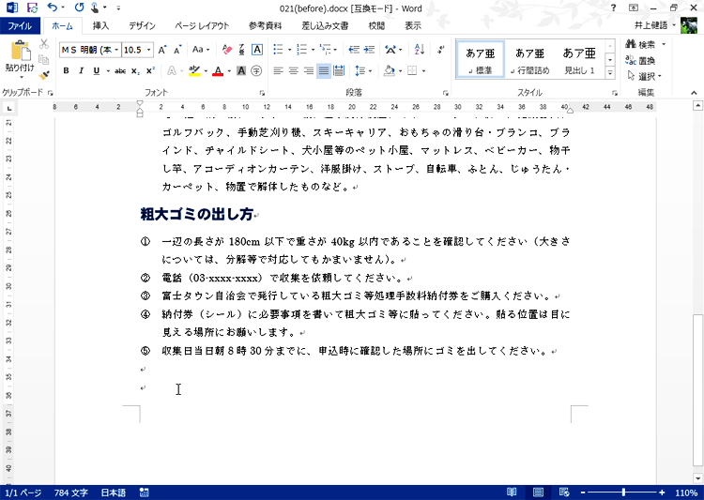Open the ファイル tab
The image size is (704, 500).
click(x=20, y=25)
